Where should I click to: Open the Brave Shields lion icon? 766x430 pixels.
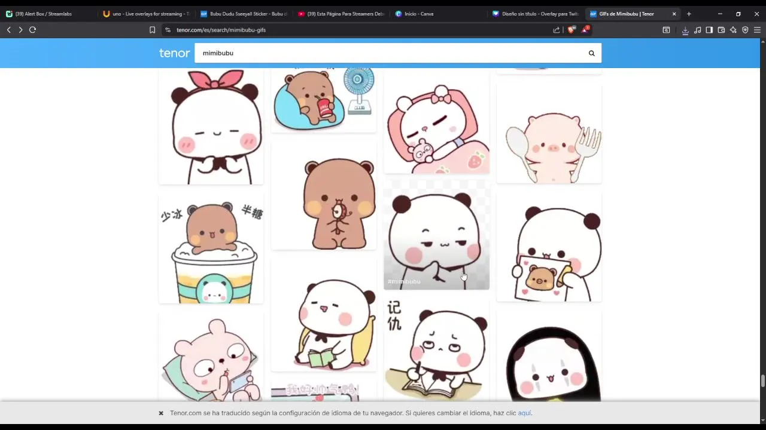click(571, 30)
